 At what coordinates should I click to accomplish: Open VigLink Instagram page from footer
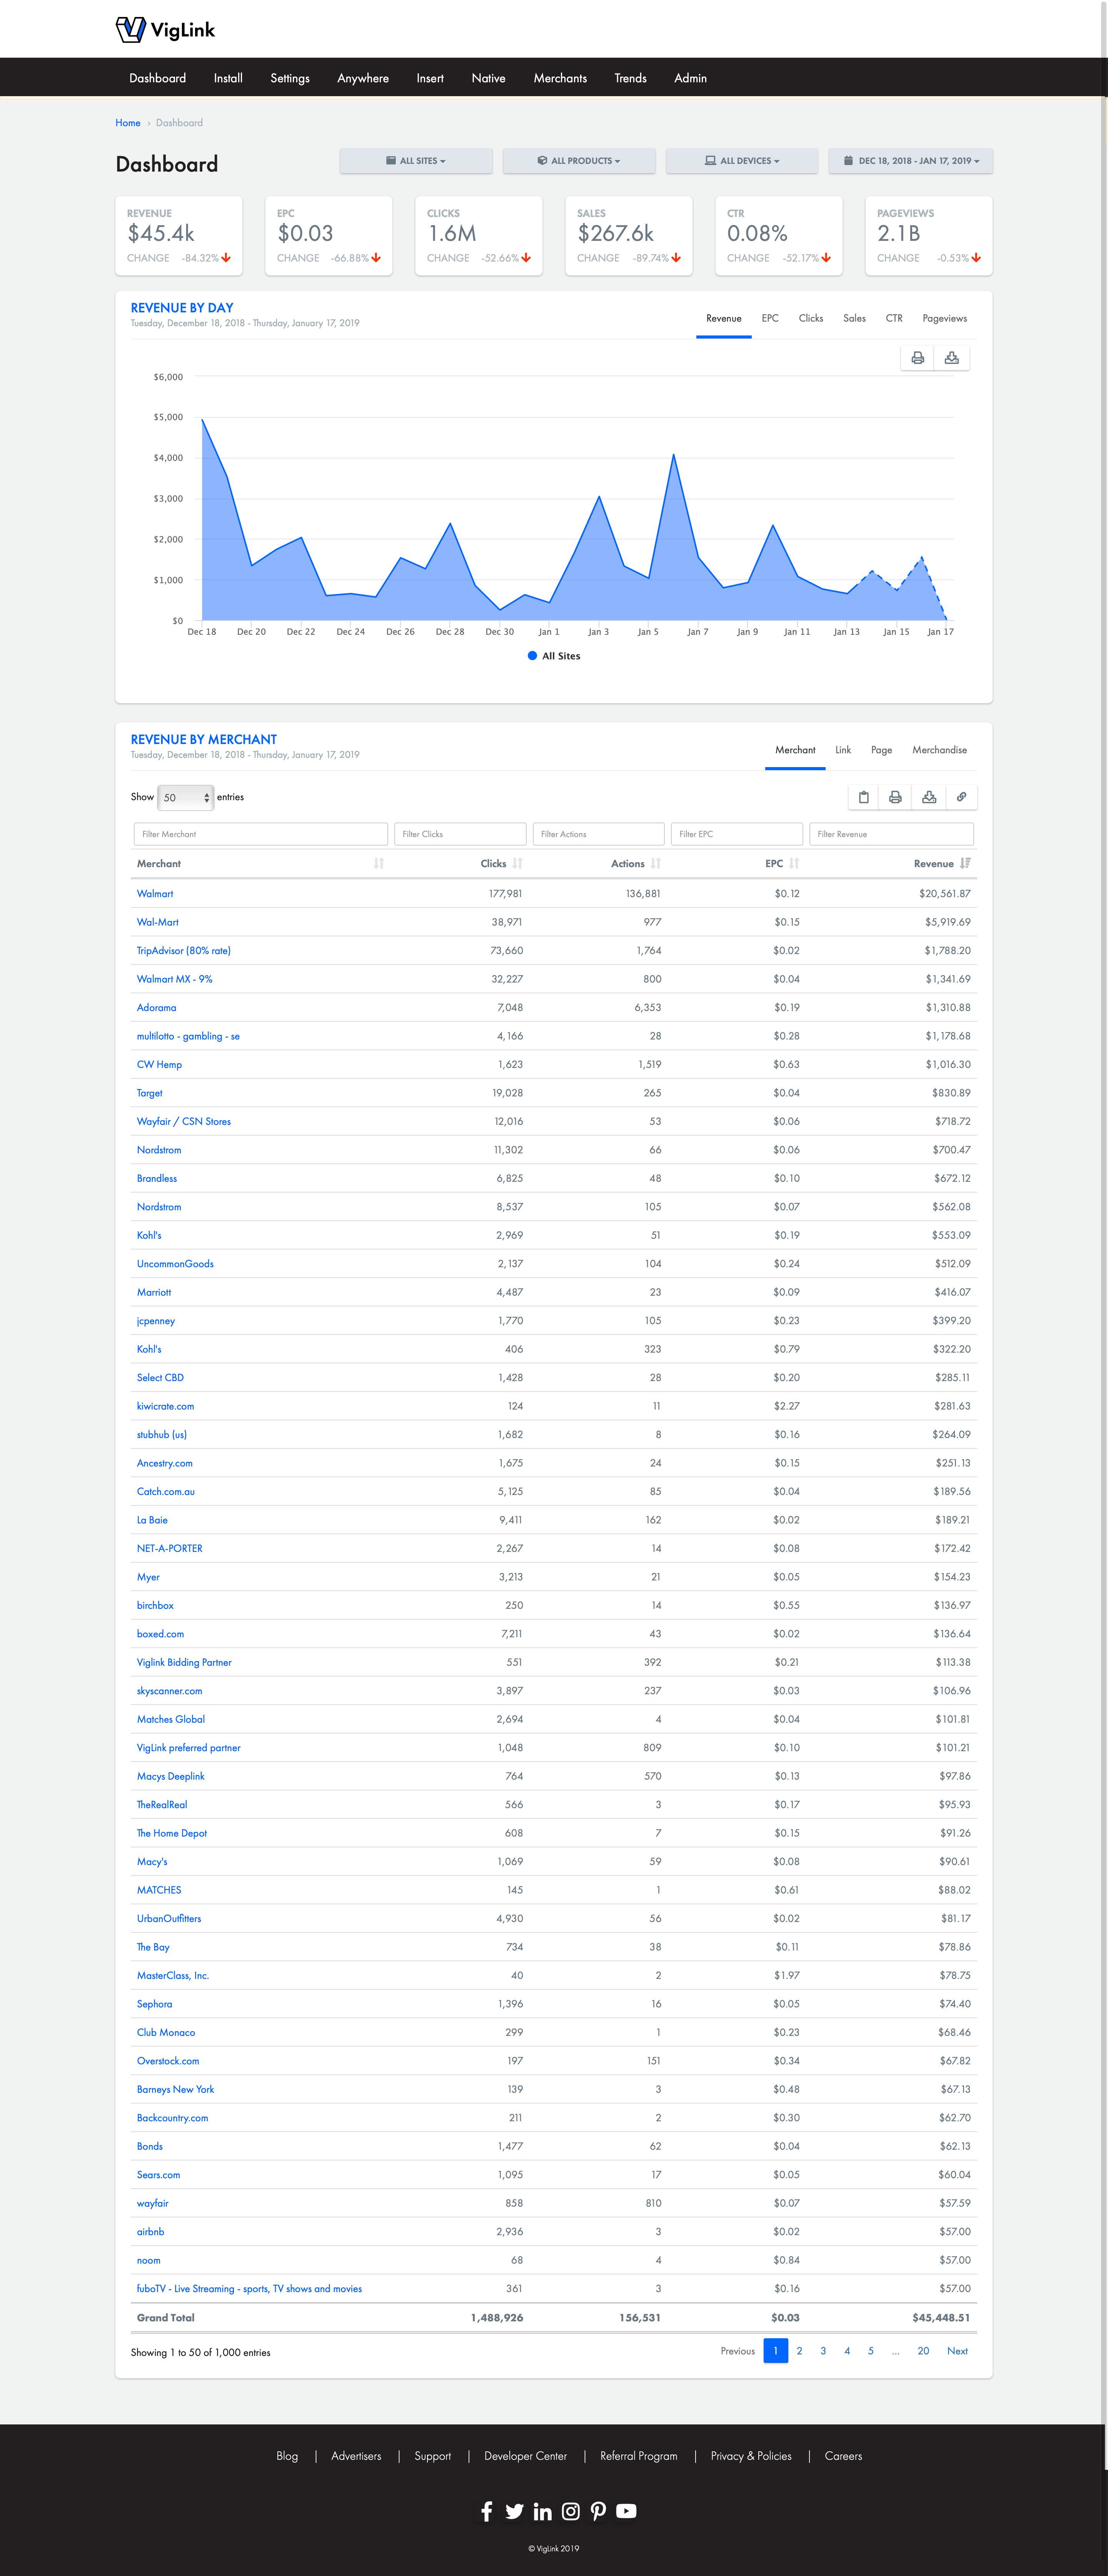click(x=570, y=2511)
